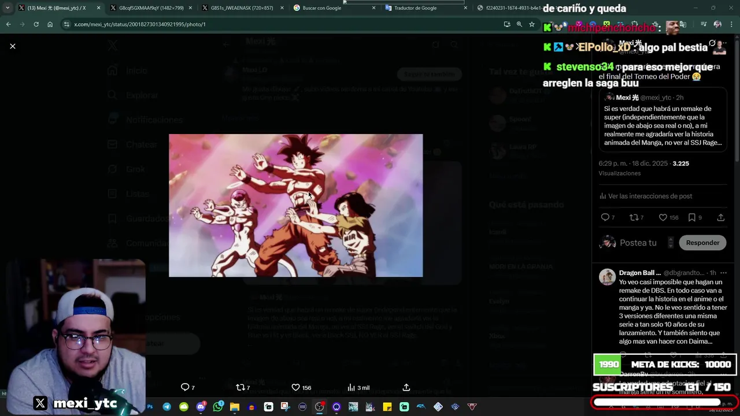
Task: Click the share icon in the right sidebar post
Action: pos(720,217)
